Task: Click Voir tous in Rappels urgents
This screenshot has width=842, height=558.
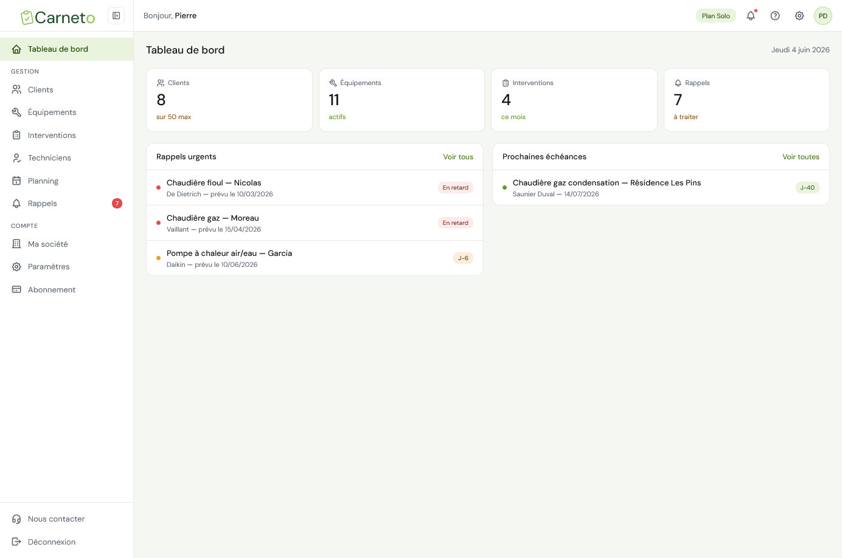Action: tap(458, 157)
